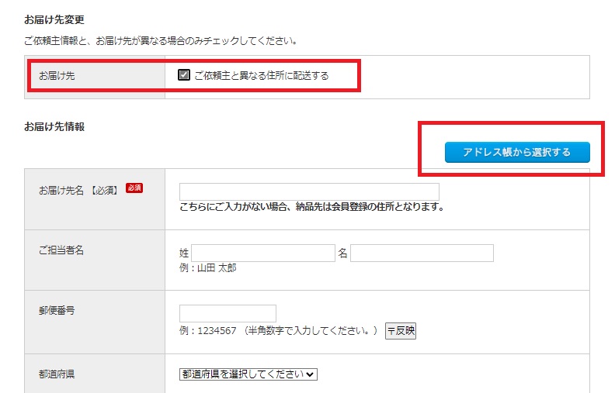
Task: Click the example text 例：山田 太郎
Action: click(x=207, y=268)
